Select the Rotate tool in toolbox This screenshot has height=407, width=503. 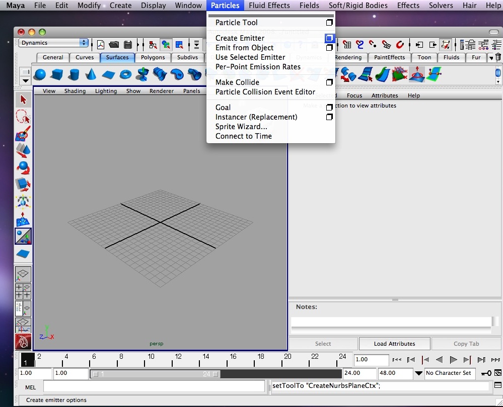click(23, 167)
